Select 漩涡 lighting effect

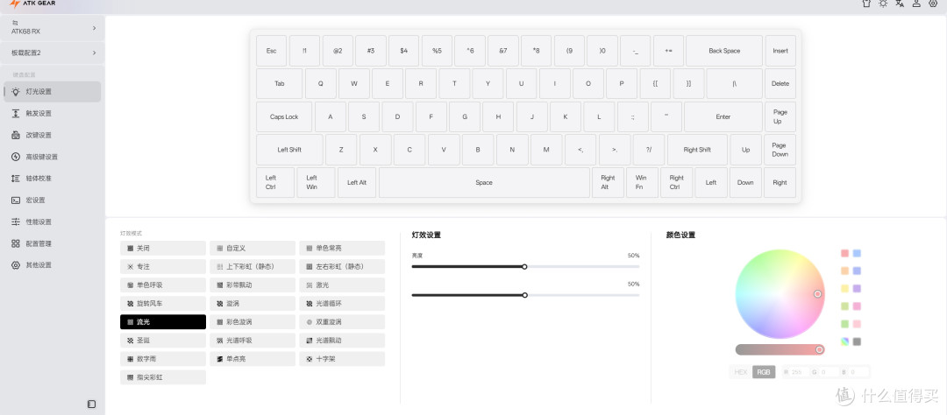pyautogui.click(x=253, y=304)
